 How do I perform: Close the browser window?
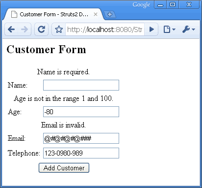[x=189, y=4]
